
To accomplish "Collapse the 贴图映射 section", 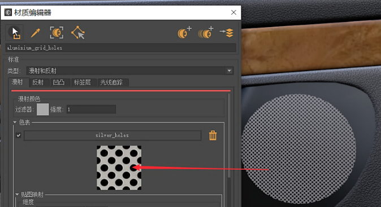I will 17,195.
